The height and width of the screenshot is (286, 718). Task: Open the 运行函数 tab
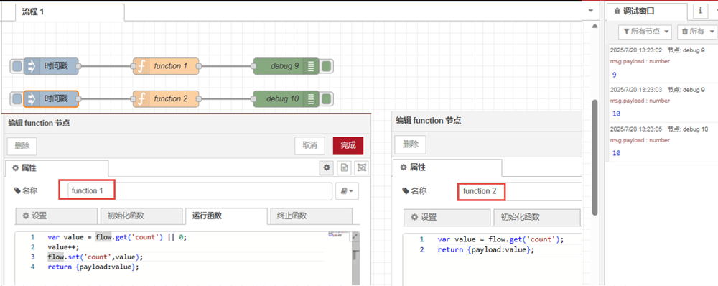[x=226, y=216]
